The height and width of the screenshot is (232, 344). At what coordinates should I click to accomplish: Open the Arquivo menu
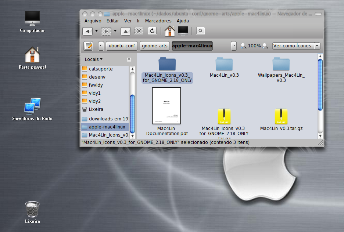(x=93, y=21)
